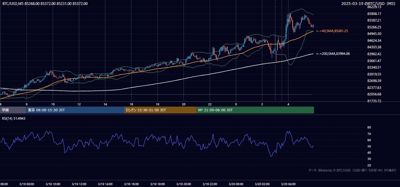400x187 pixels.
Task: Select the 東京 08:00-15:30 JST session bar
Action: tap(75, 110)
